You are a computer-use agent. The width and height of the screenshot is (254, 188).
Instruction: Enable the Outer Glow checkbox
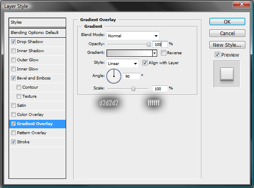tap(14, 60)
